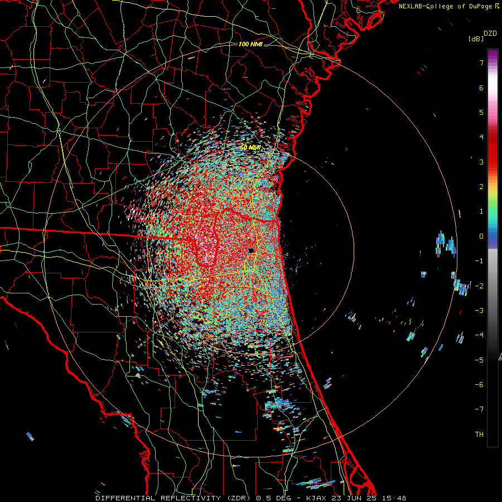
Task: Click the NEXLAB-College of DuPage credit text
Action: pos(448,6)
